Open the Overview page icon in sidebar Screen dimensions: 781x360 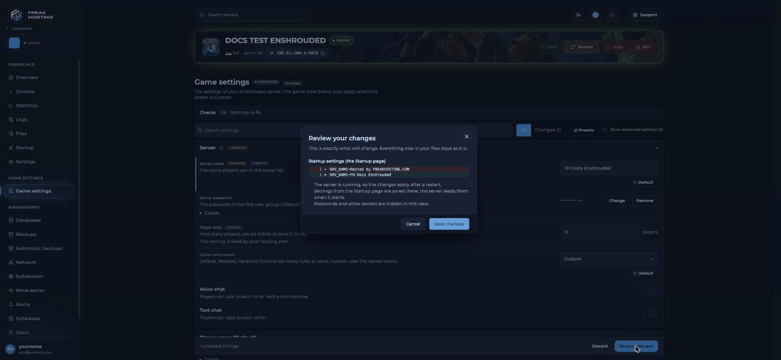click(x=11, y=78)
